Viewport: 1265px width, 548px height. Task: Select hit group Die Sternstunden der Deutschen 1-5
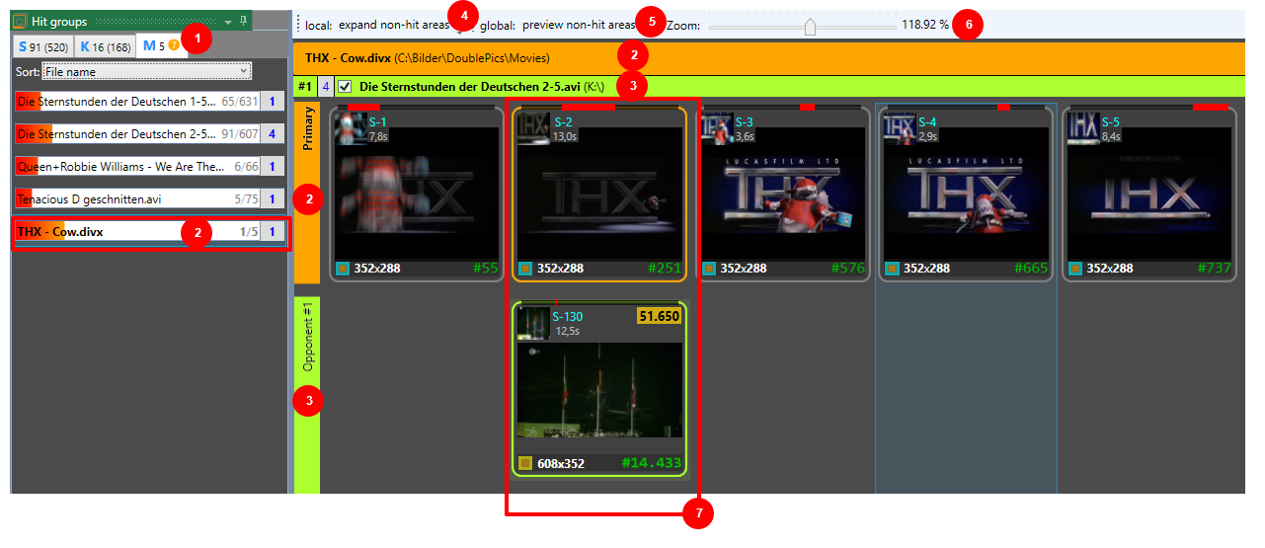[x=136, y=101]
